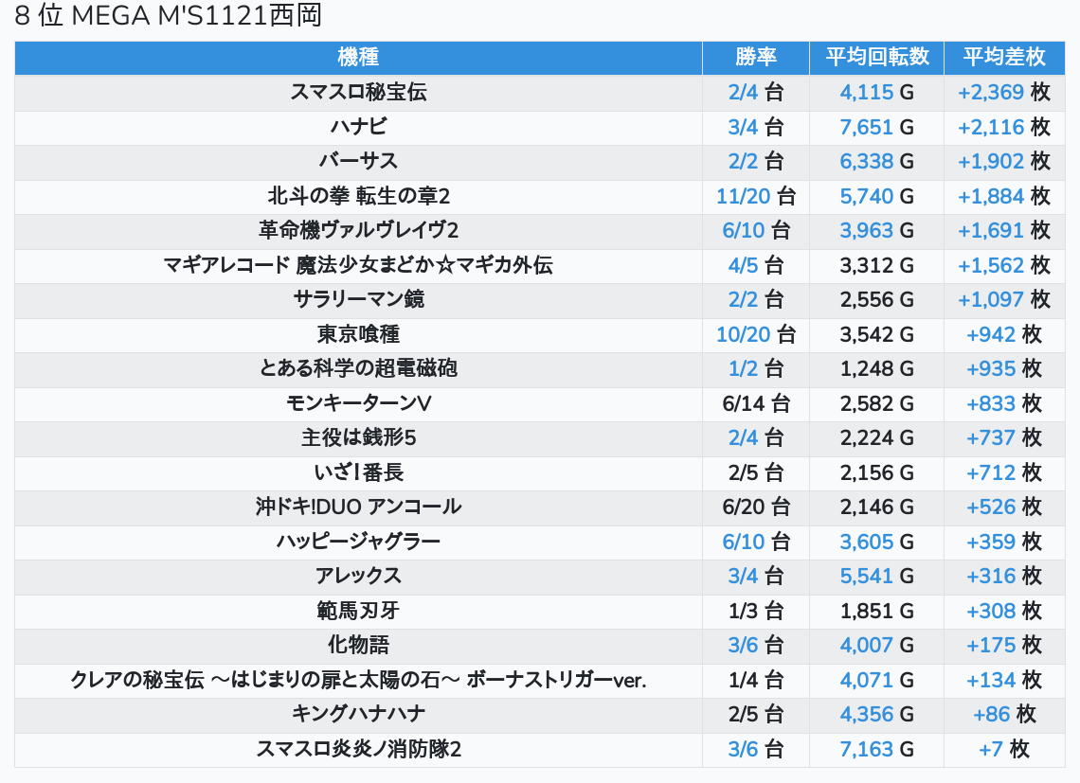Open the +316 value for アレックス
This screenshot has height=783, width=1080.
tap(990, 576)
